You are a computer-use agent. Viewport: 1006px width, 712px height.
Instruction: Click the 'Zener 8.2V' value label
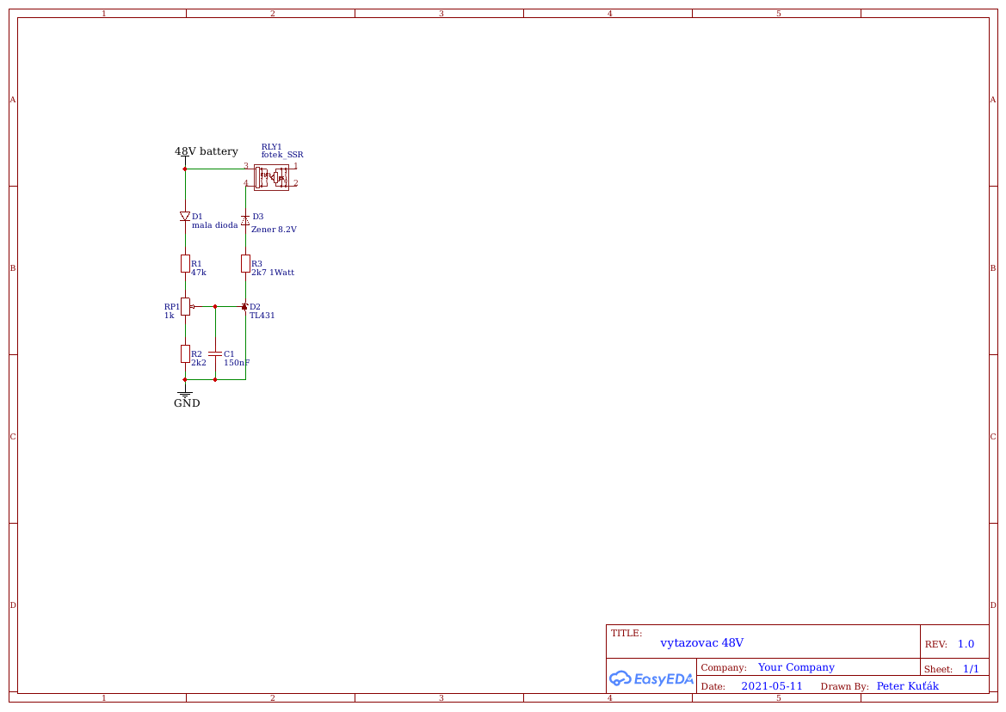(274, 230)
